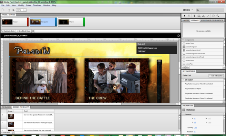Click the videoPlay component icon

click(x=184, y=64)
